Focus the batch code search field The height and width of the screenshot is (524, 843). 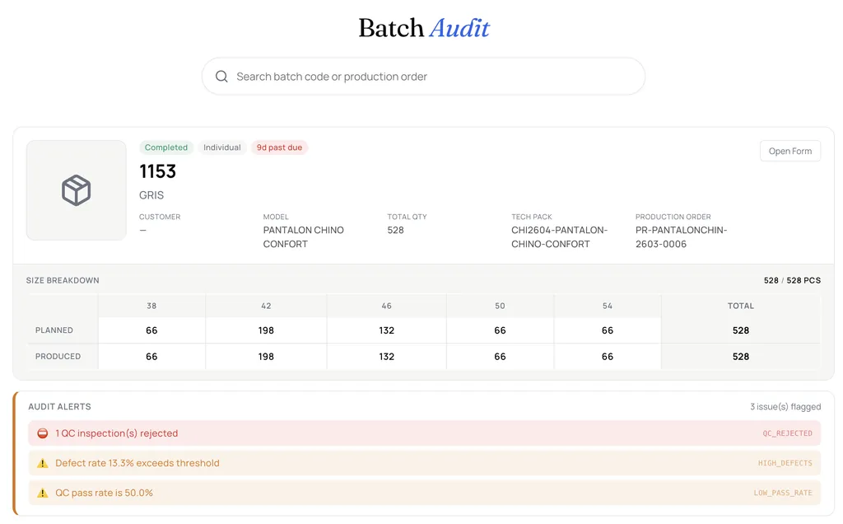[x=423, y=77]
